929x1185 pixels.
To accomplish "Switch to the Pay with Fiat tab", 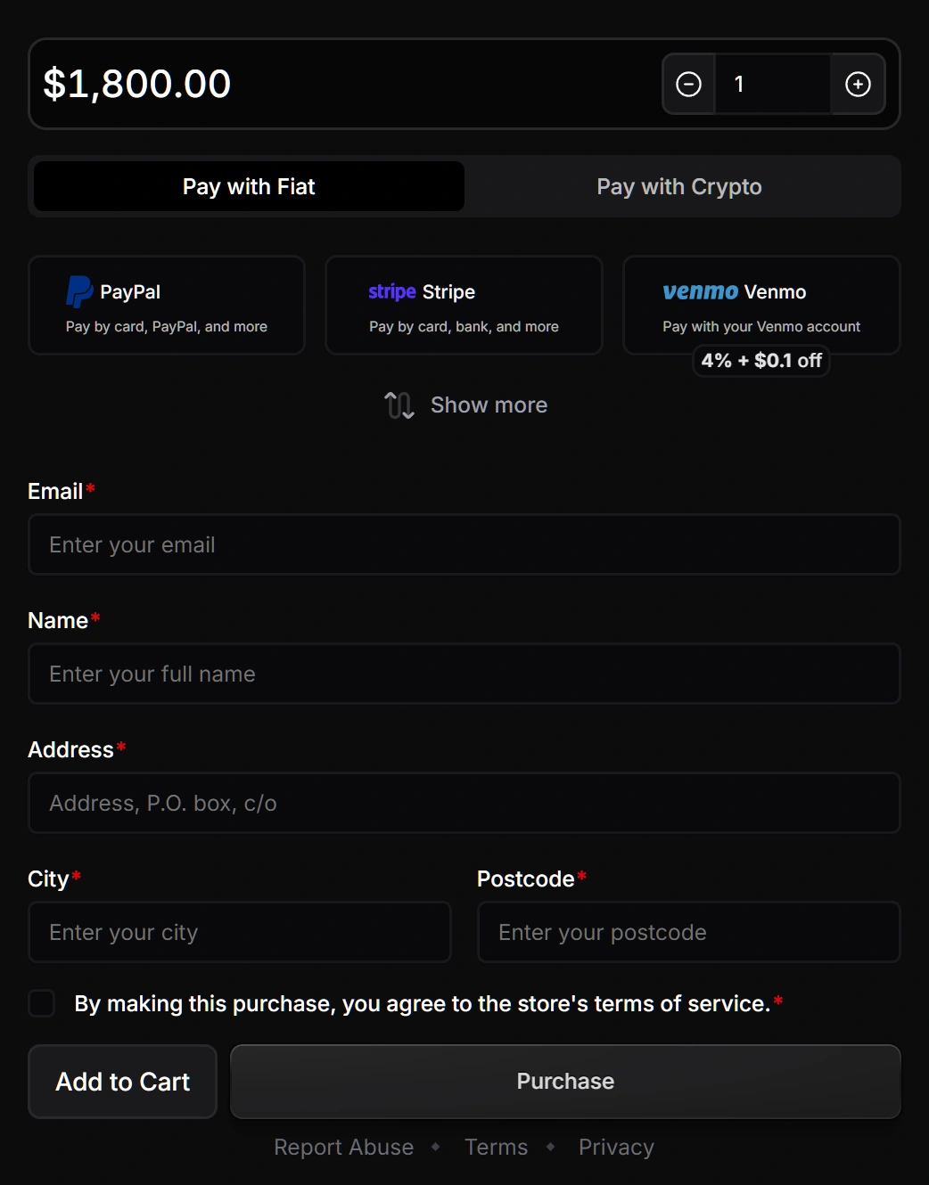I will pos(249,186).
